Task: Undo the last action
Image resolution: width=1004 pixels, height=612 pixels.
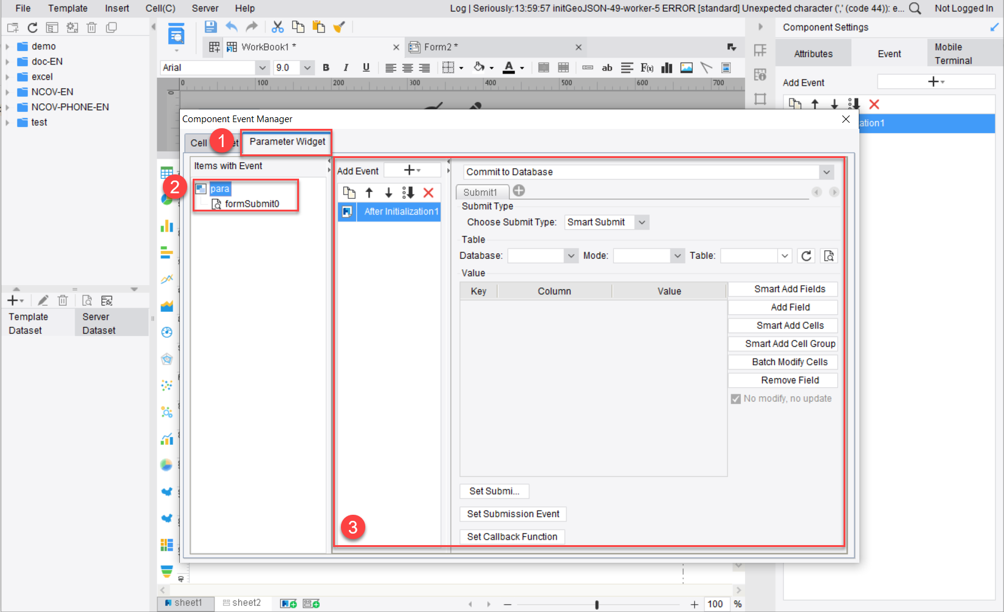Action: tap(232, 27)
